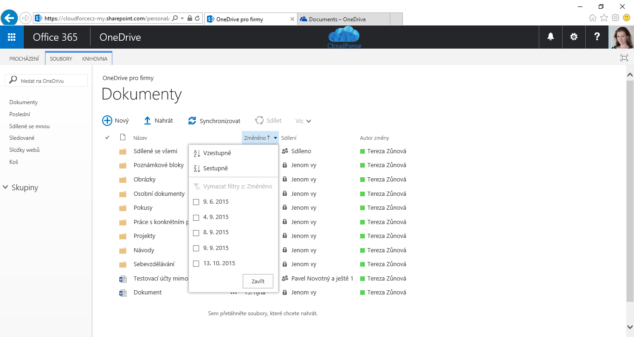Check the date filter 9. 6. 2015
Screen dimensions: 634x337
point(196,201)
